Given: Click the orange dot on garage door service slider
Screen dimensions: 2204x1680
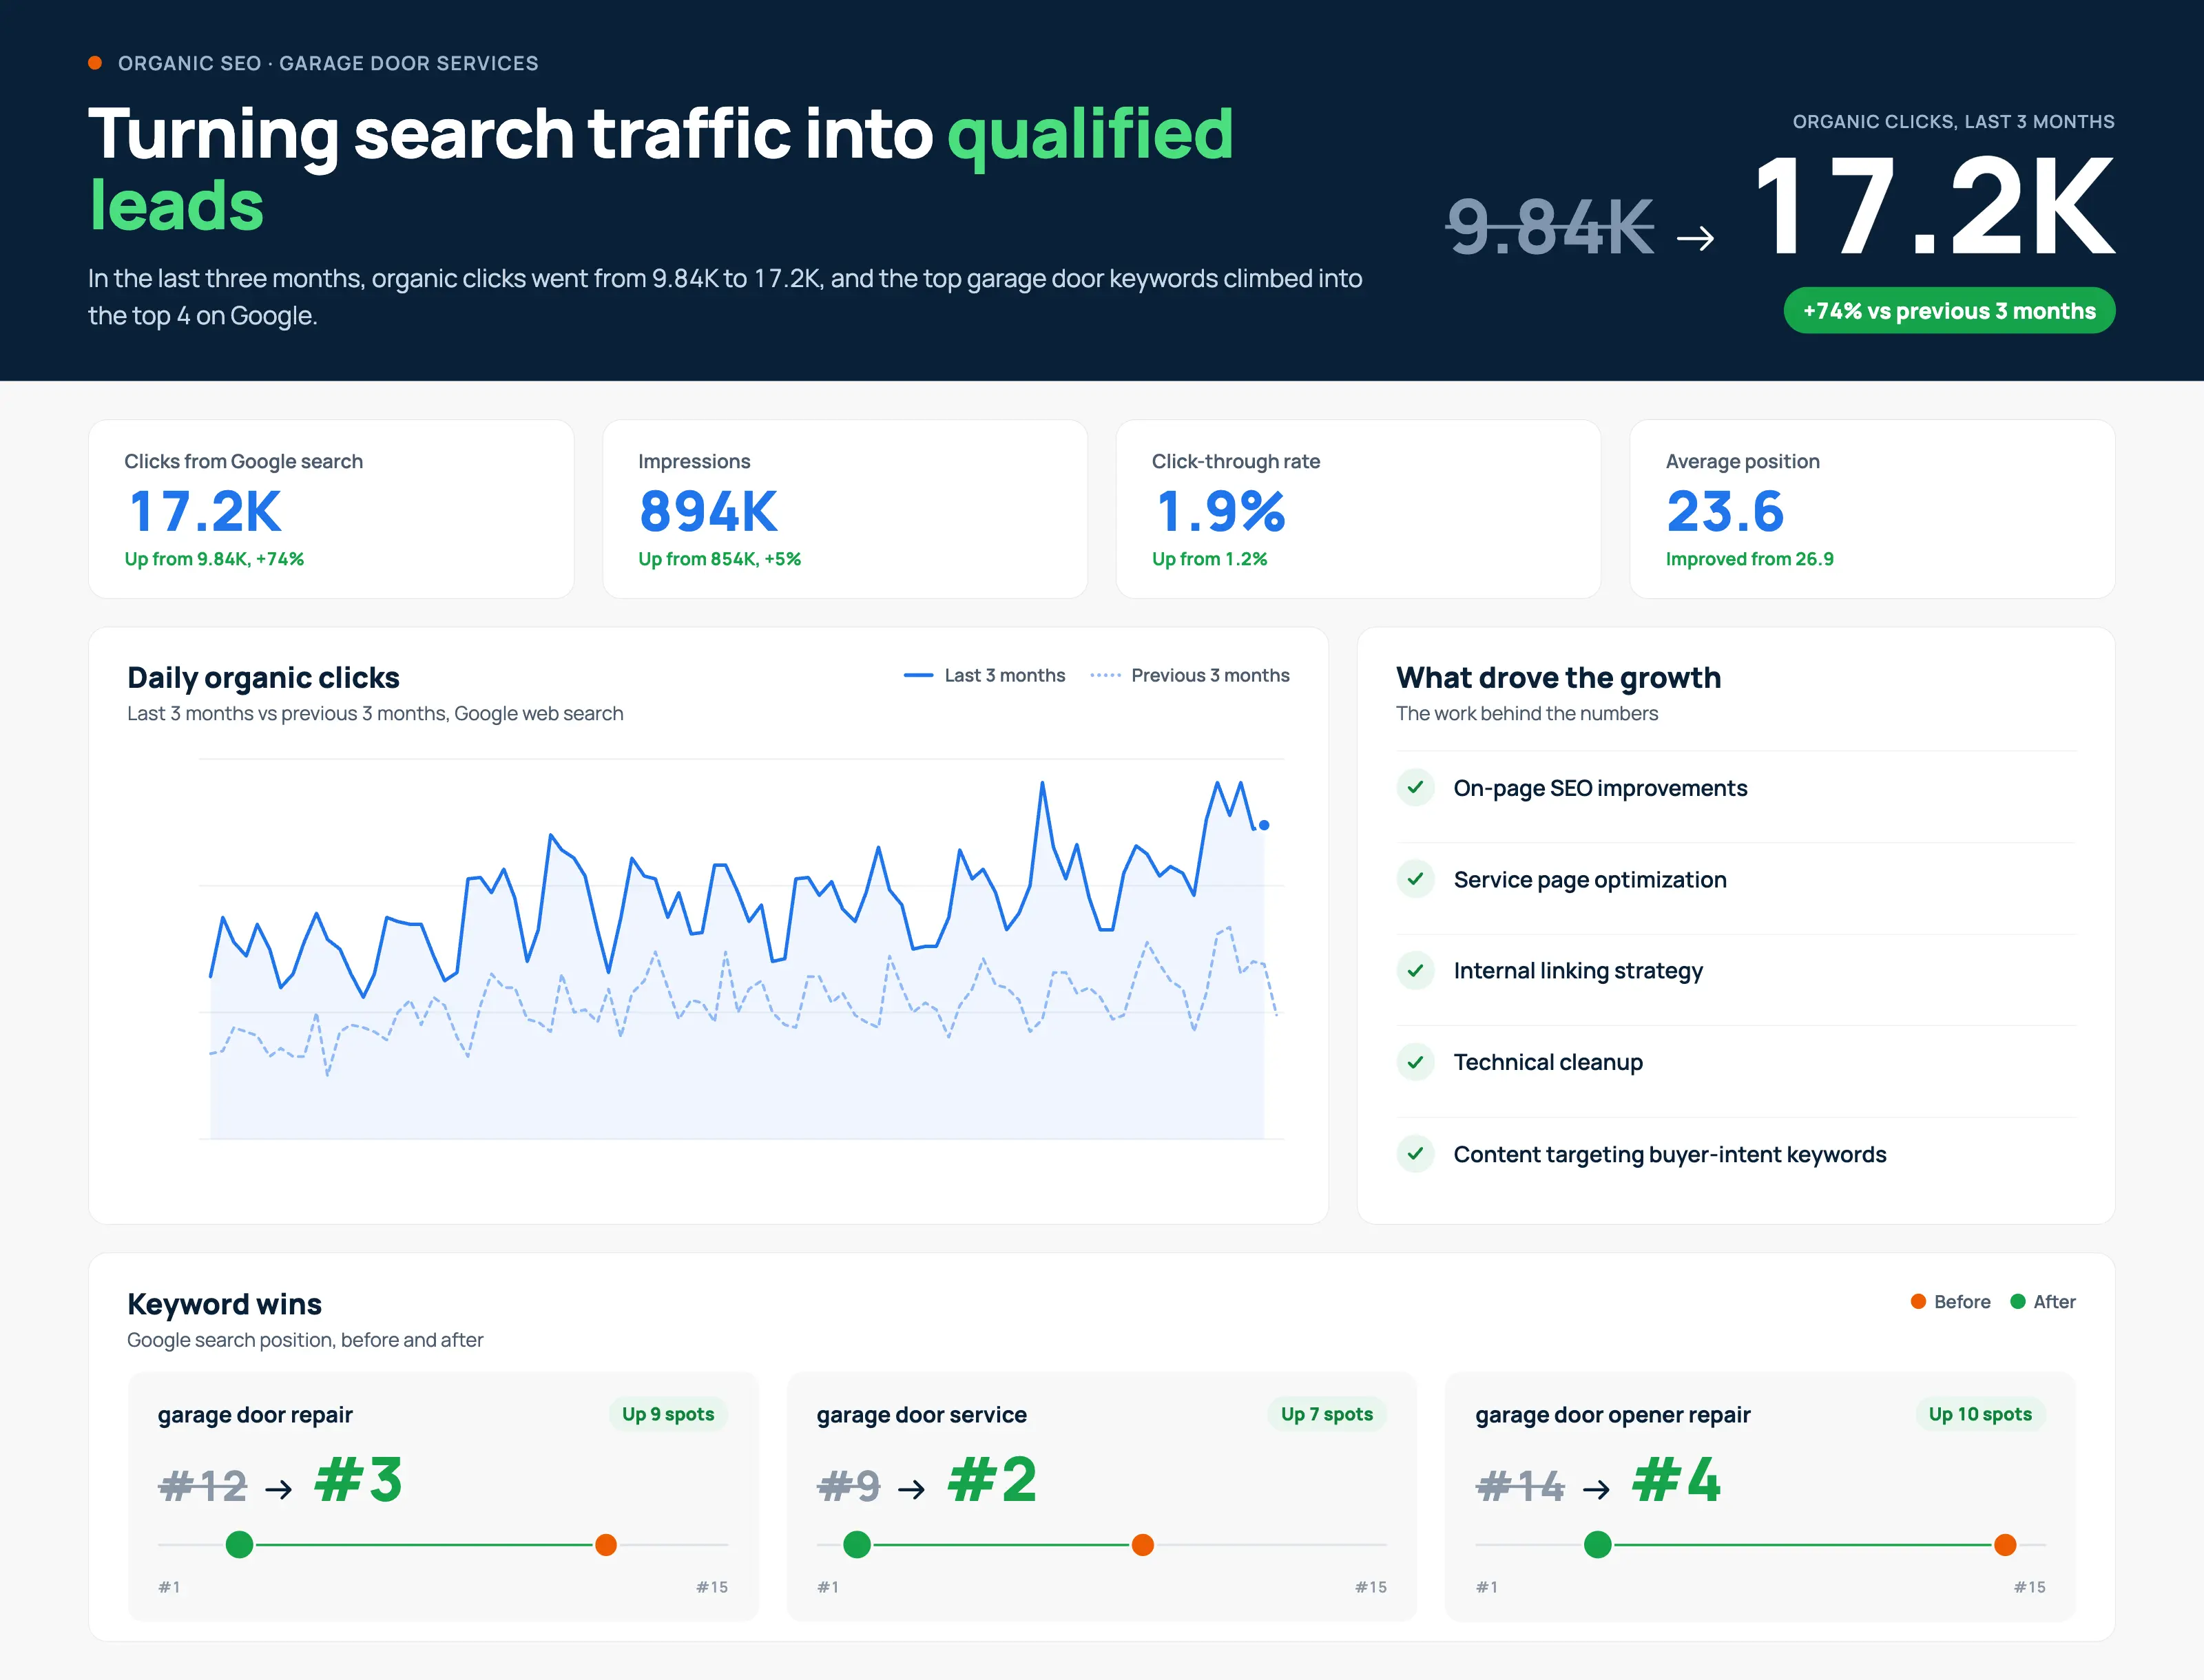Looking at the screenshot, I should coord(1143,1545).
